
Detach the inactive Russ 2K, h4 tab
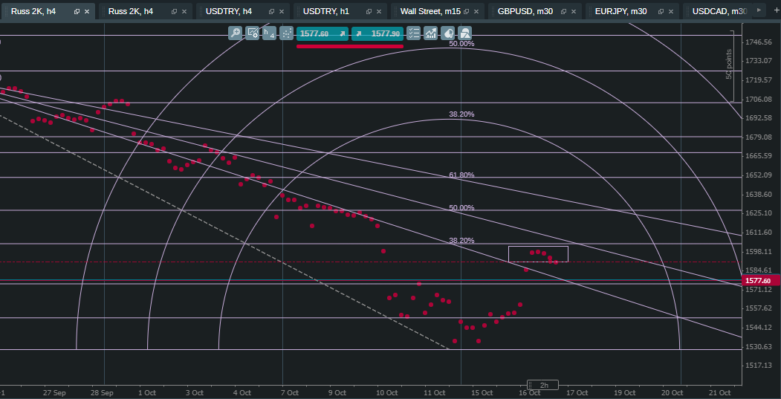[x=175, y=11]
